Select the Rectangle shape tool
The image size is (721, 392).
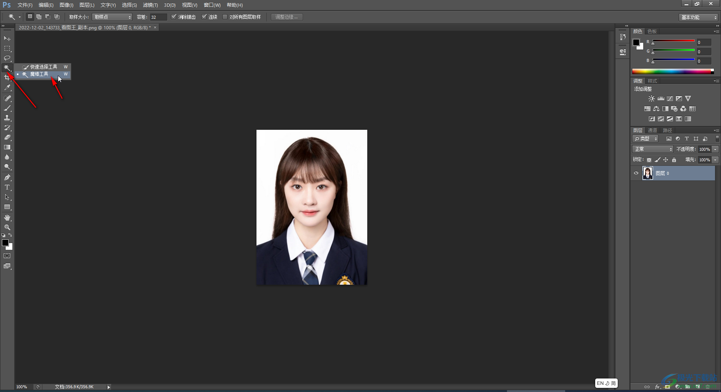[x=7, y=207]
